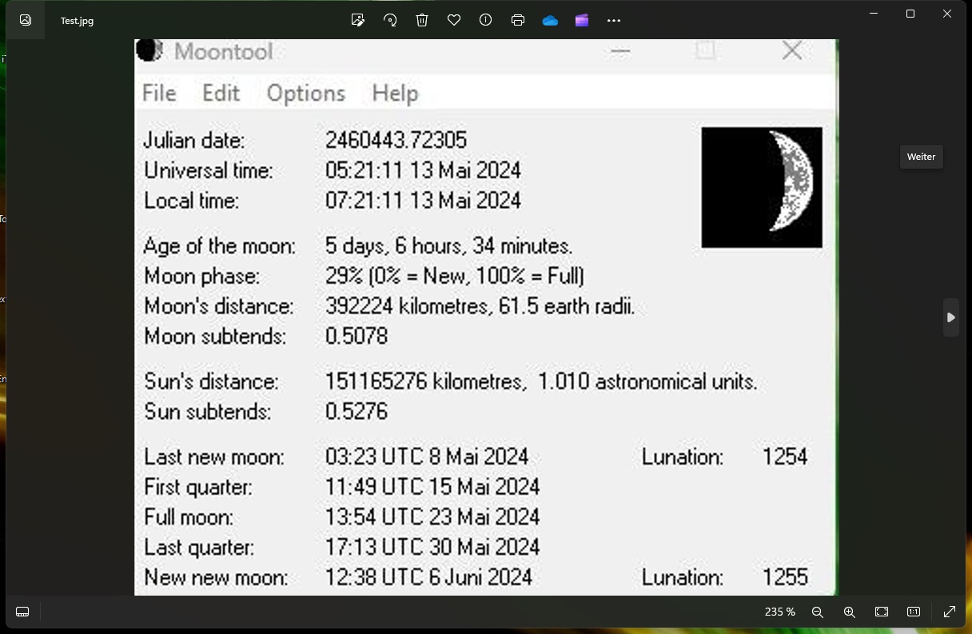The image size is (972, 634).
Task: Click the 'Full moon:' label
Action: [189, 516]
